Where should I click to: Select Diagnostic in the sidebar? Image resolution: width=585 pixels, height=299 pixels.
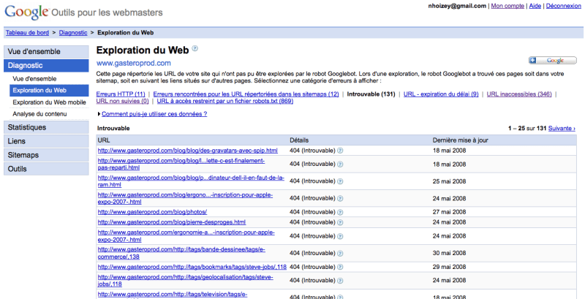pyautogui.click(x=46, y=66)
